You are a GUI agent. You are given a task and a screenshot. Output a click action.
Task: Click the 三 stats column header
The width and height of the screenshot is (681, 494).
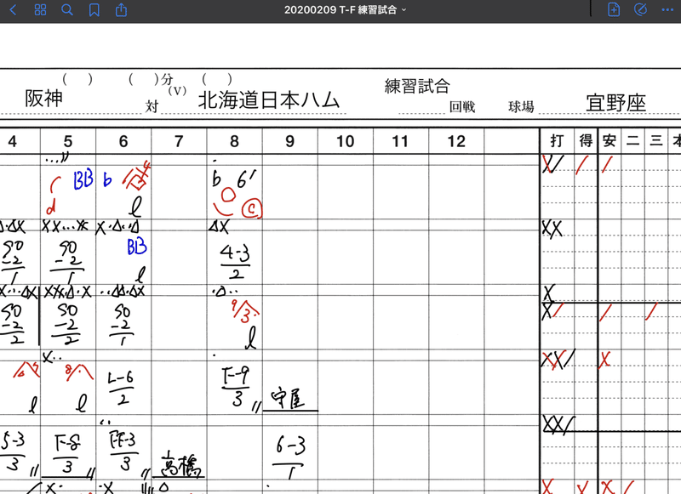pyautogui.click(x=656, y=140)
